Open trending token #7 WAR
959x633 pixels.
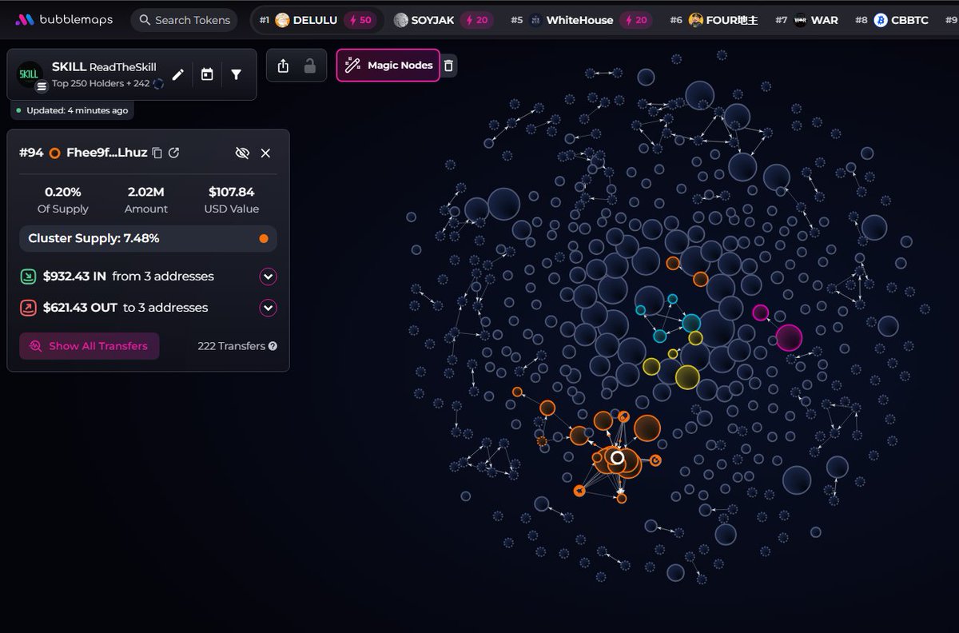coord(806,20)
